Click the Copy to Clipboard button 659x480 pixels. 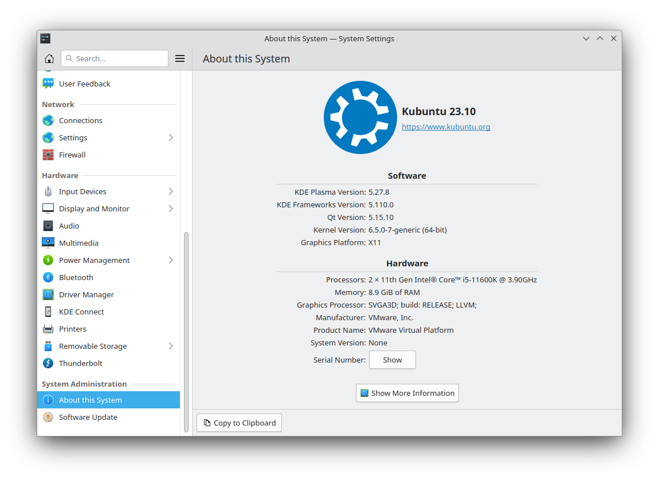(x=239, y=423)
